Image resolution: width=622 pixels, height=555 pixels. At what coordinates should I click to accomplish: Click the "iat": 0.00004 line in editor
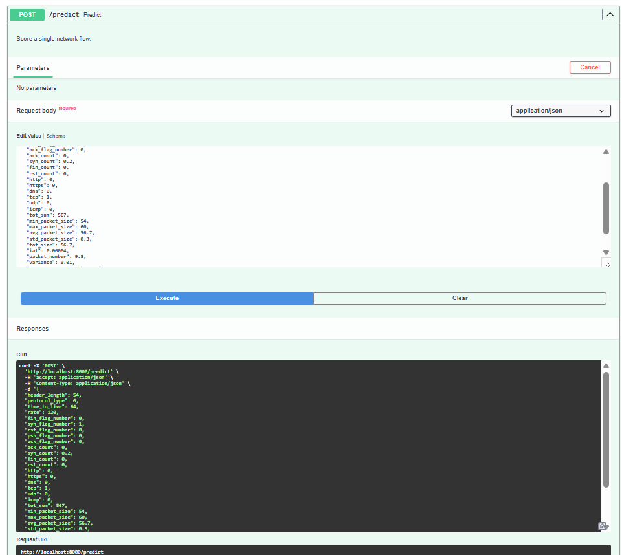(x=48, y=250)
